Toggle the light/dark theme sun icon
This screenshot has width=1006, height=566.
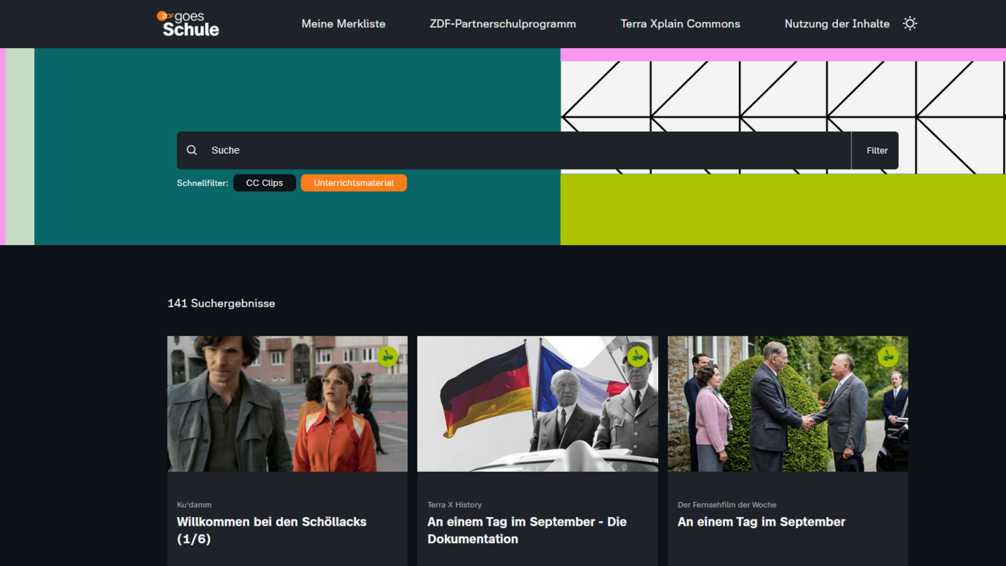(910, 24)
